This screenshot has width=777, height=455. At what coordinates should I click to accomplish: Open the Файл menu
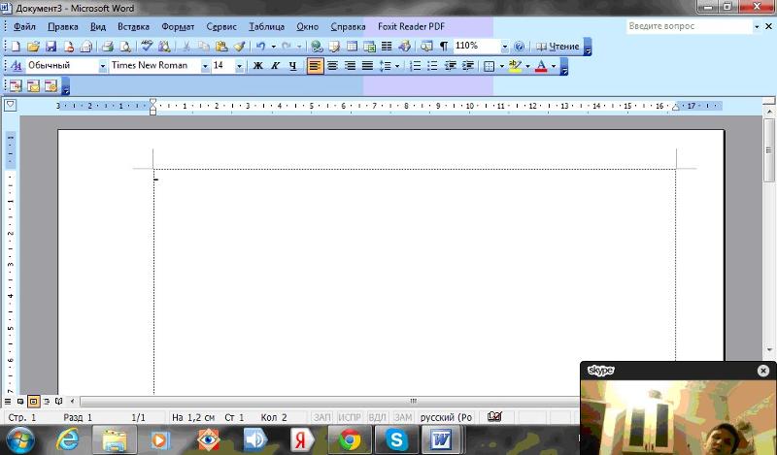point(24,27)
